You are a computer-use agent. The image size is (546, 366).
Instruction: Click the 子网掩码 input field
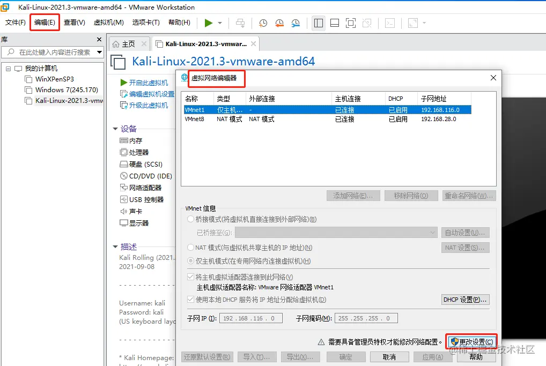pyautogui.click(x=366, y=318)
